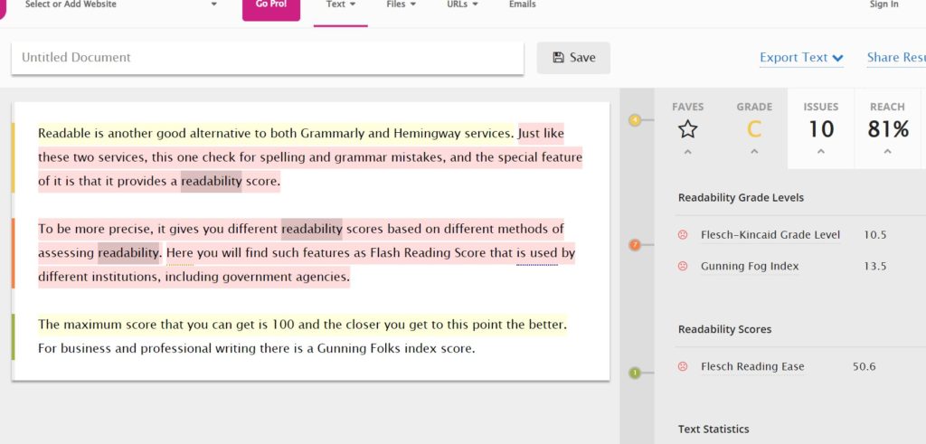Click highlighted readability after the word assessing
The image size is (926, 444).
tap(128, 253)
